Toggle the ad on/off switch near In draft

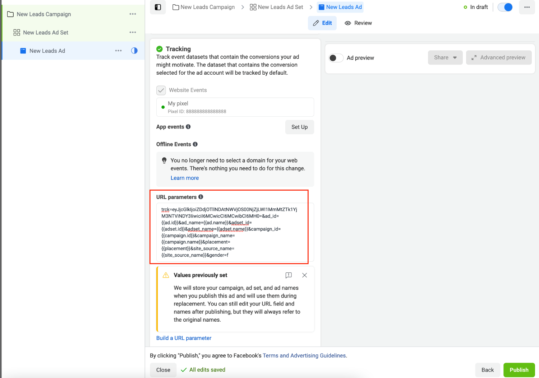[505, 7]
